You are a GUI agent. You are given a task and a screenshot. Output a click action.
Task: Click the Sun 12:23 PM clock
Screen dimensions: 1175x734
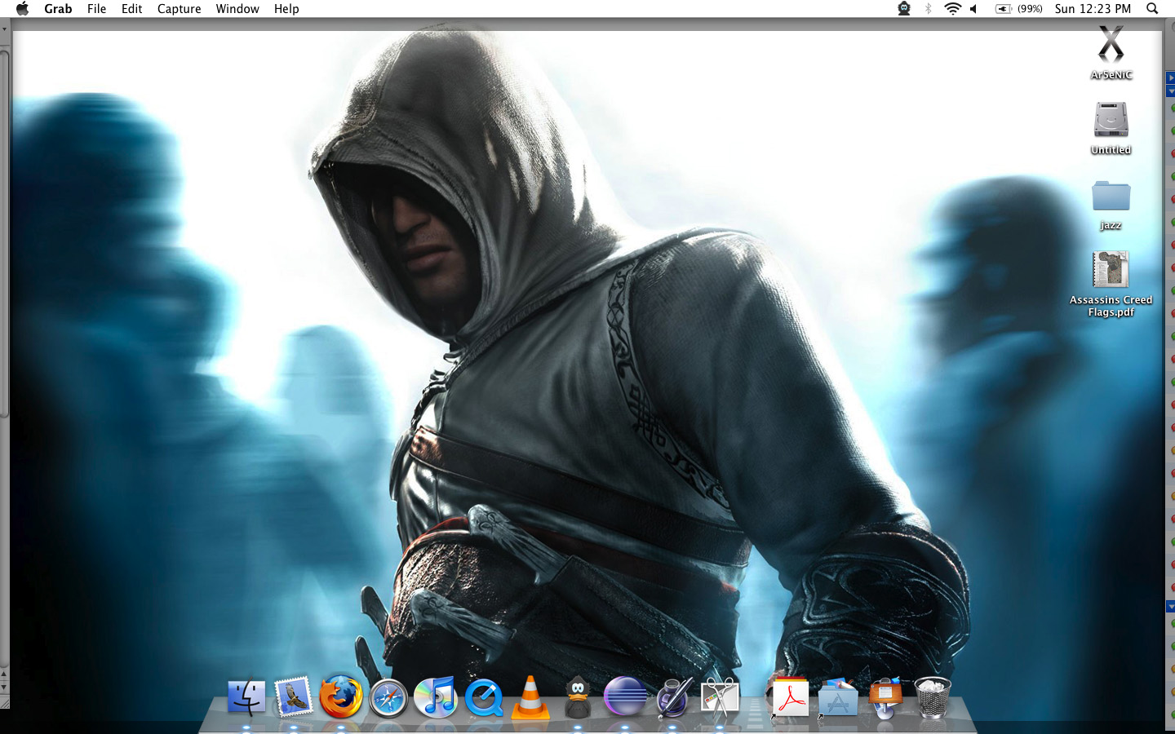click(x=1093, y=8)
